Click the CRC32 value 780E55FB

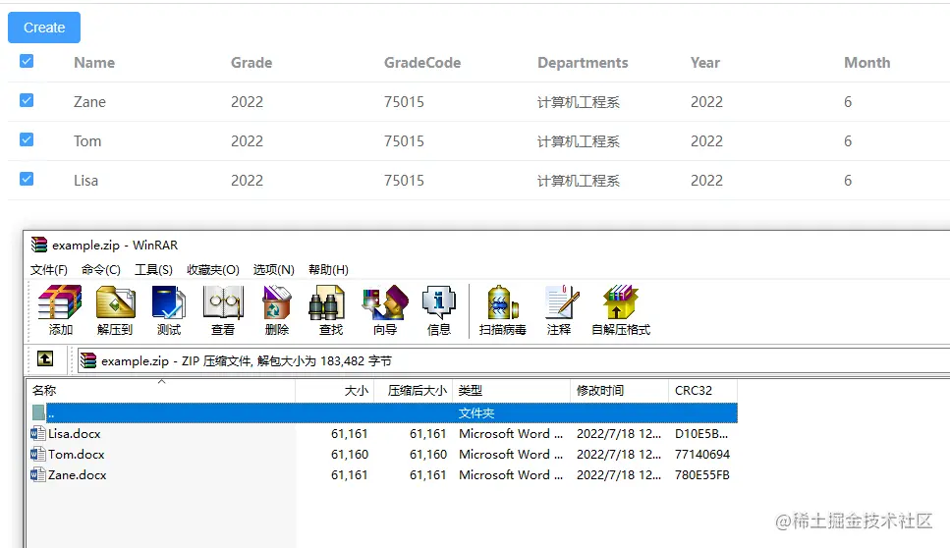point(702,474)
